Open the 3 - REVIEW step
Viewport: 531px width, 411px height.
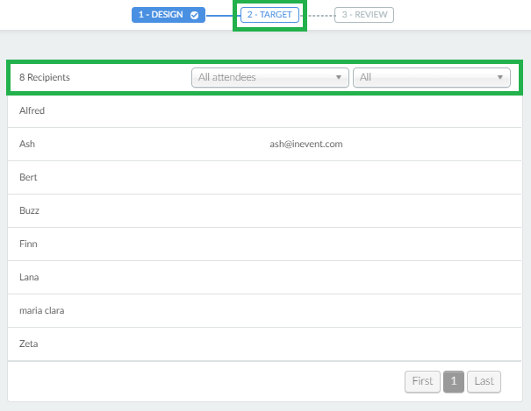[364, 15]
